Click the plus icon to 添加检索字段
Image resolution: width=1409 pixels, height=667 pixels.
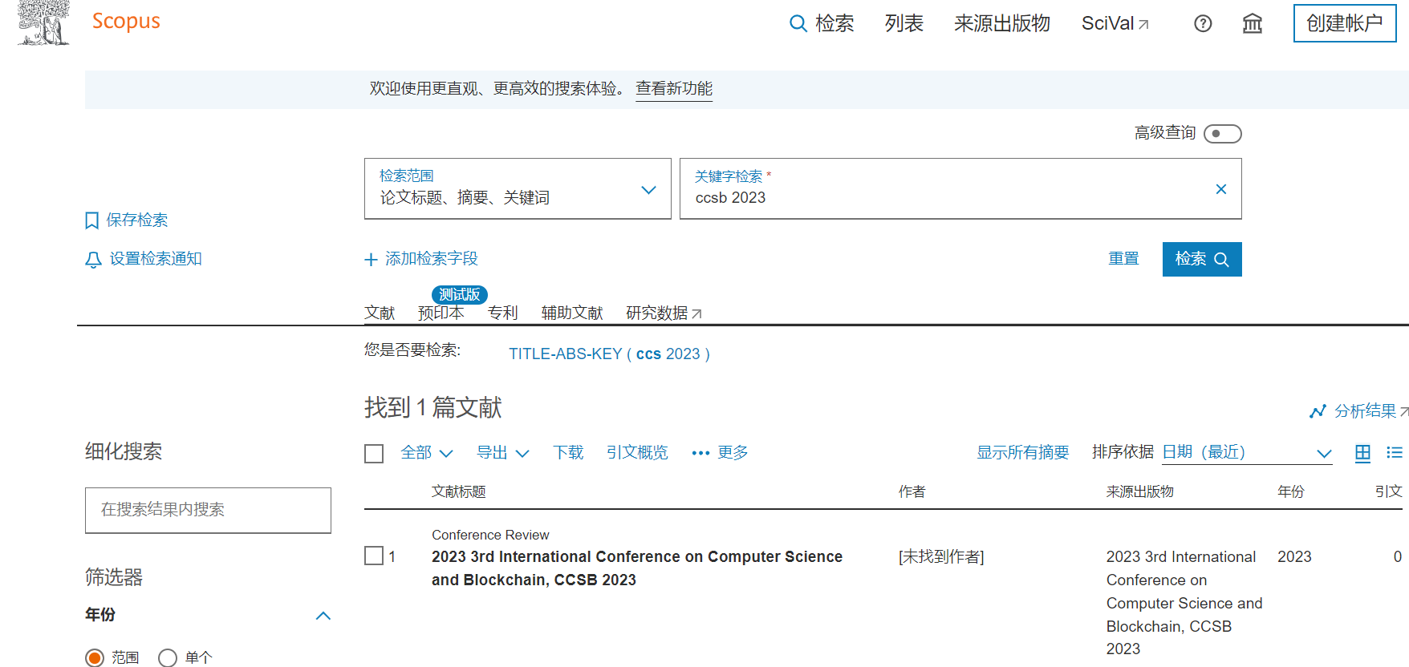371,259
